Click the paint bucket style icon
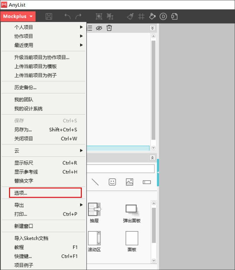Viewport: 235px width, 270px height. click(152, 16)
